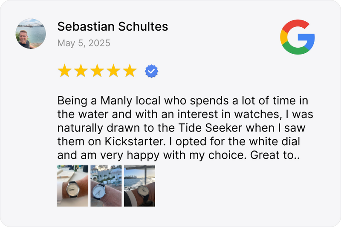341x227 pixels.
Task: Click the blue verified badge icon
Action: pyautogui.click(x=151, y=71)
